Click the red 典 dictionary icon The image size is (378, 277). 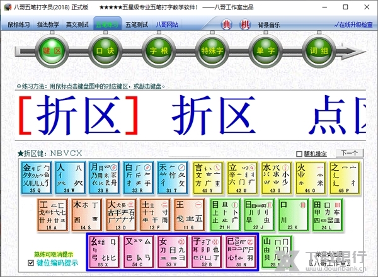(x=226, y=25)
